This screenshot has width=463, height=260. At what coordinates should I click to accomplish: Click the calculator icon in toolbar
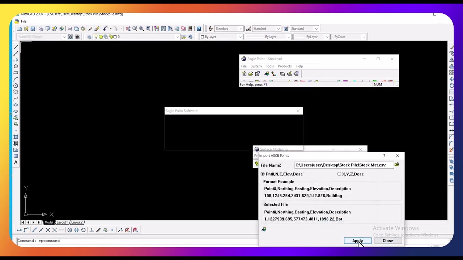tap(190, 29)
